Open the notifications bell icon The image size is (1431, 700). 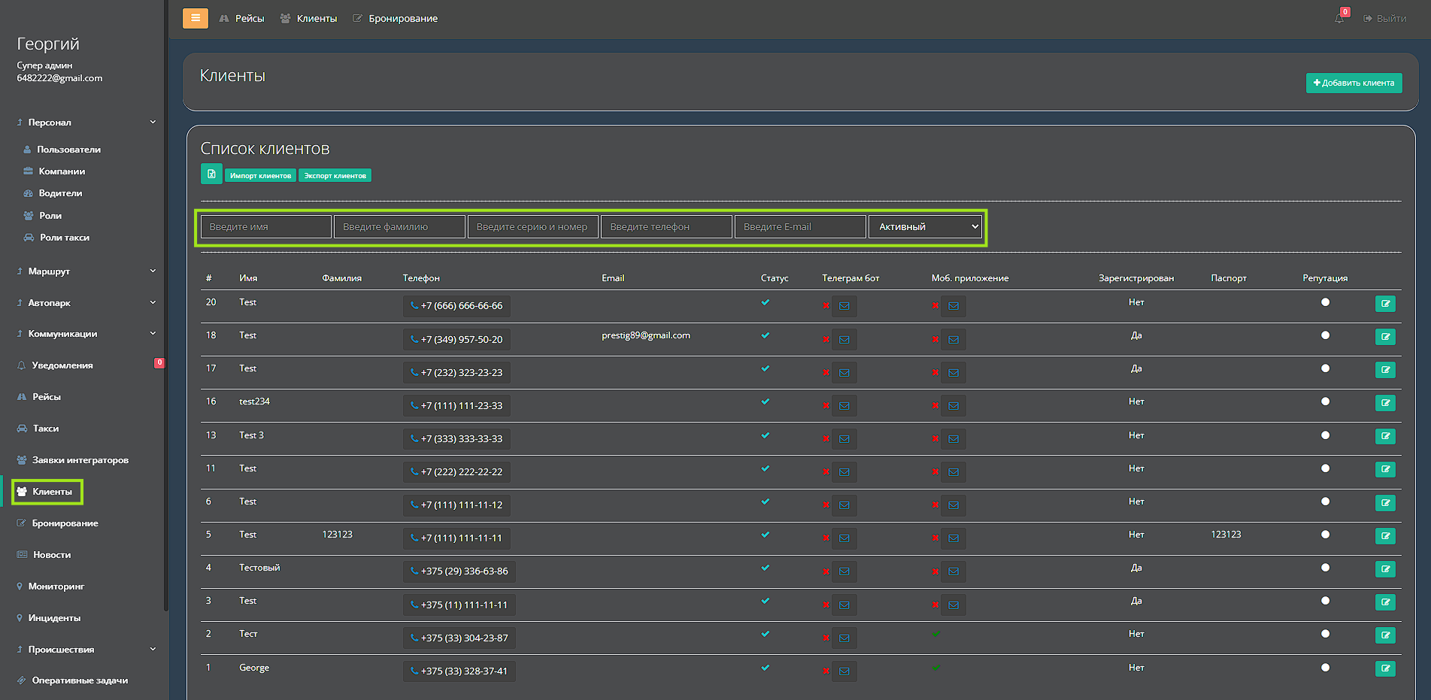coord(1339,18)
